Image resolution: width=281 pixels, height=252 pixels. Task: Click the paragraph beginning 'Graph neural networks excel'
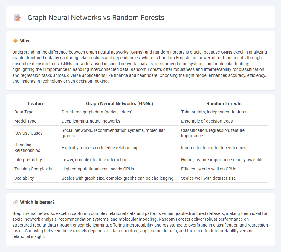(140, 225)
